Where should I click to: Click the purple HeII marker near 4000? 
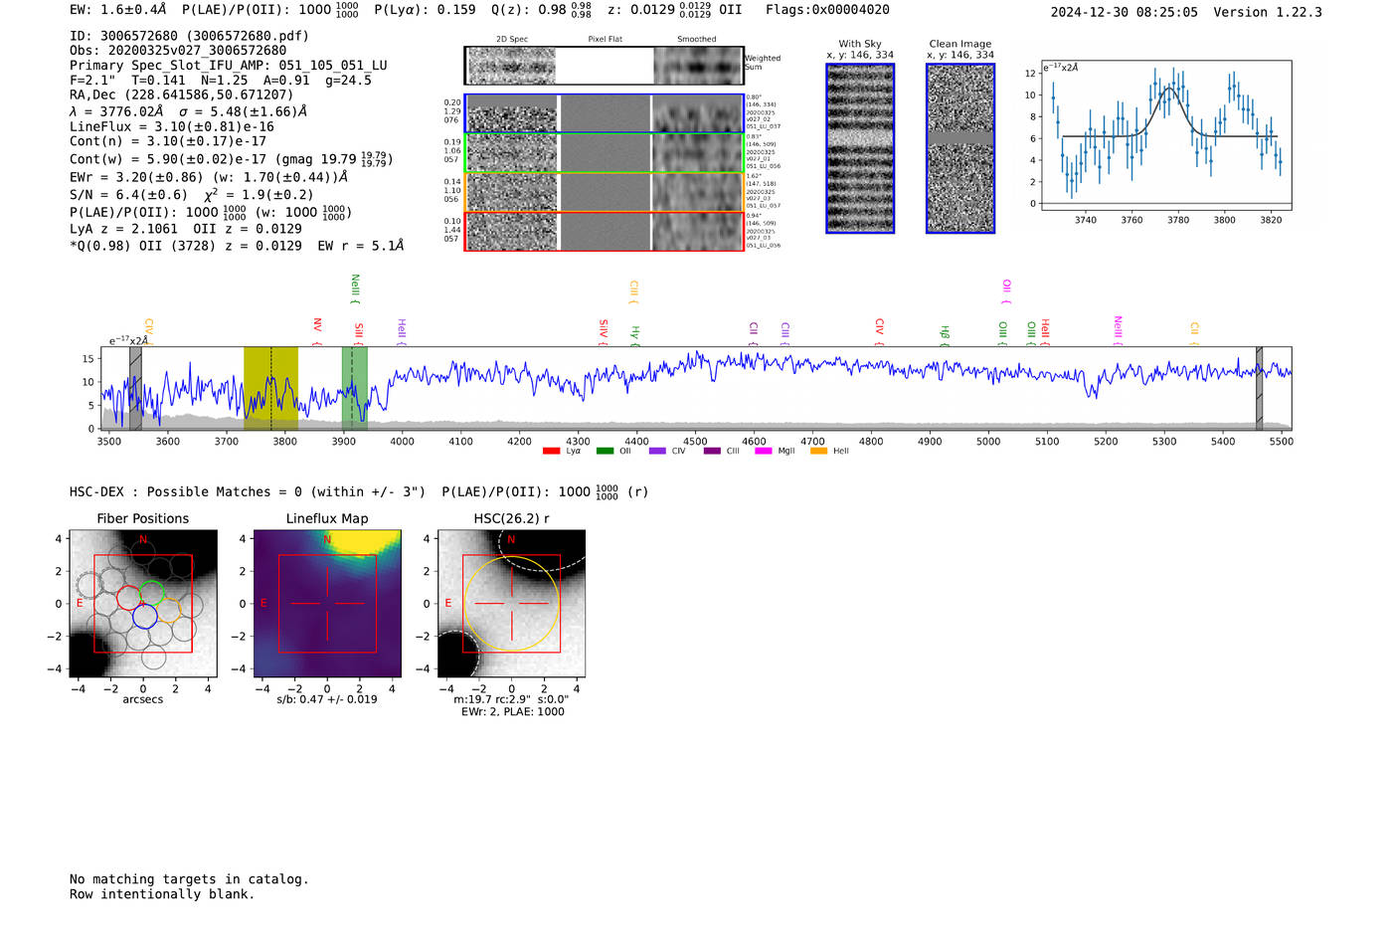pos(402,328)
